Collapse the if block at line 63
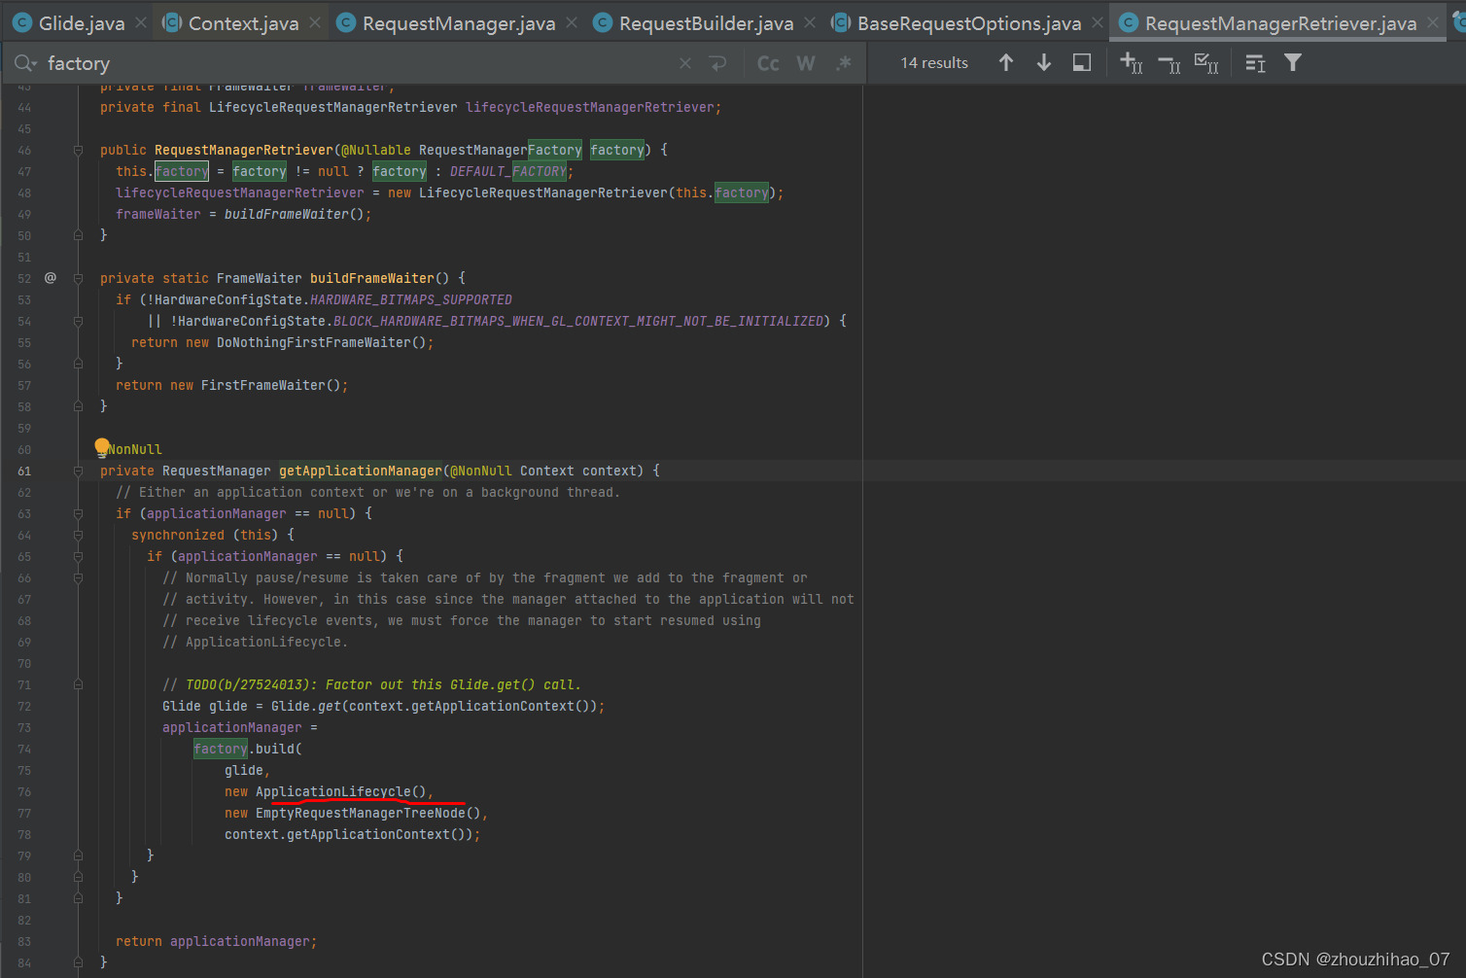This screenshot has height=978, width=1466. (78, 513)
